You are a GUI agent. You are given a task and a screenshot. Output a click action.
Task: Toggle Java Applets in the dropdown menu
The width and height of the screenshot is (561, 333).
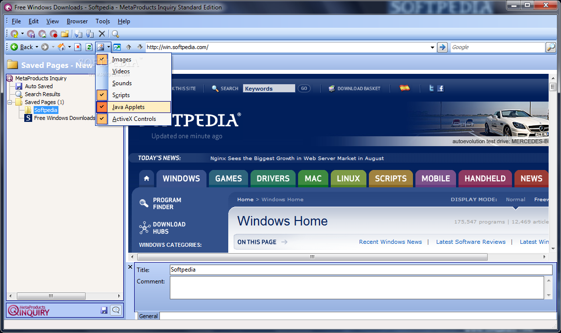134,107
